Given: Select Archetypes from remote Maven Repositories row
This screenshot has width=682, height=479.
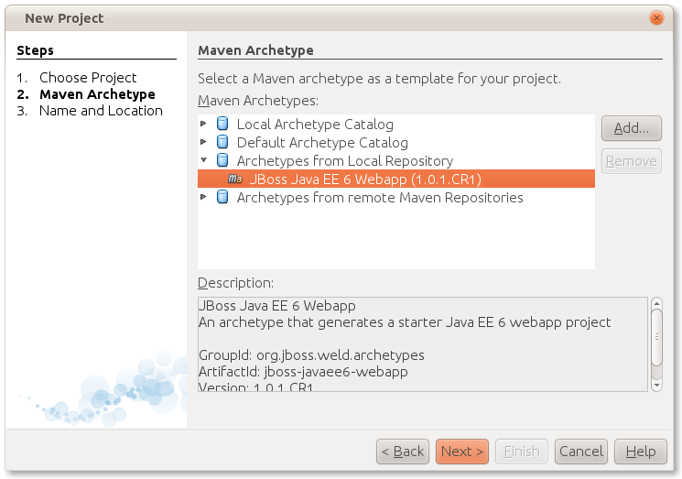Looking at the screenshot, I should [396, 197].
